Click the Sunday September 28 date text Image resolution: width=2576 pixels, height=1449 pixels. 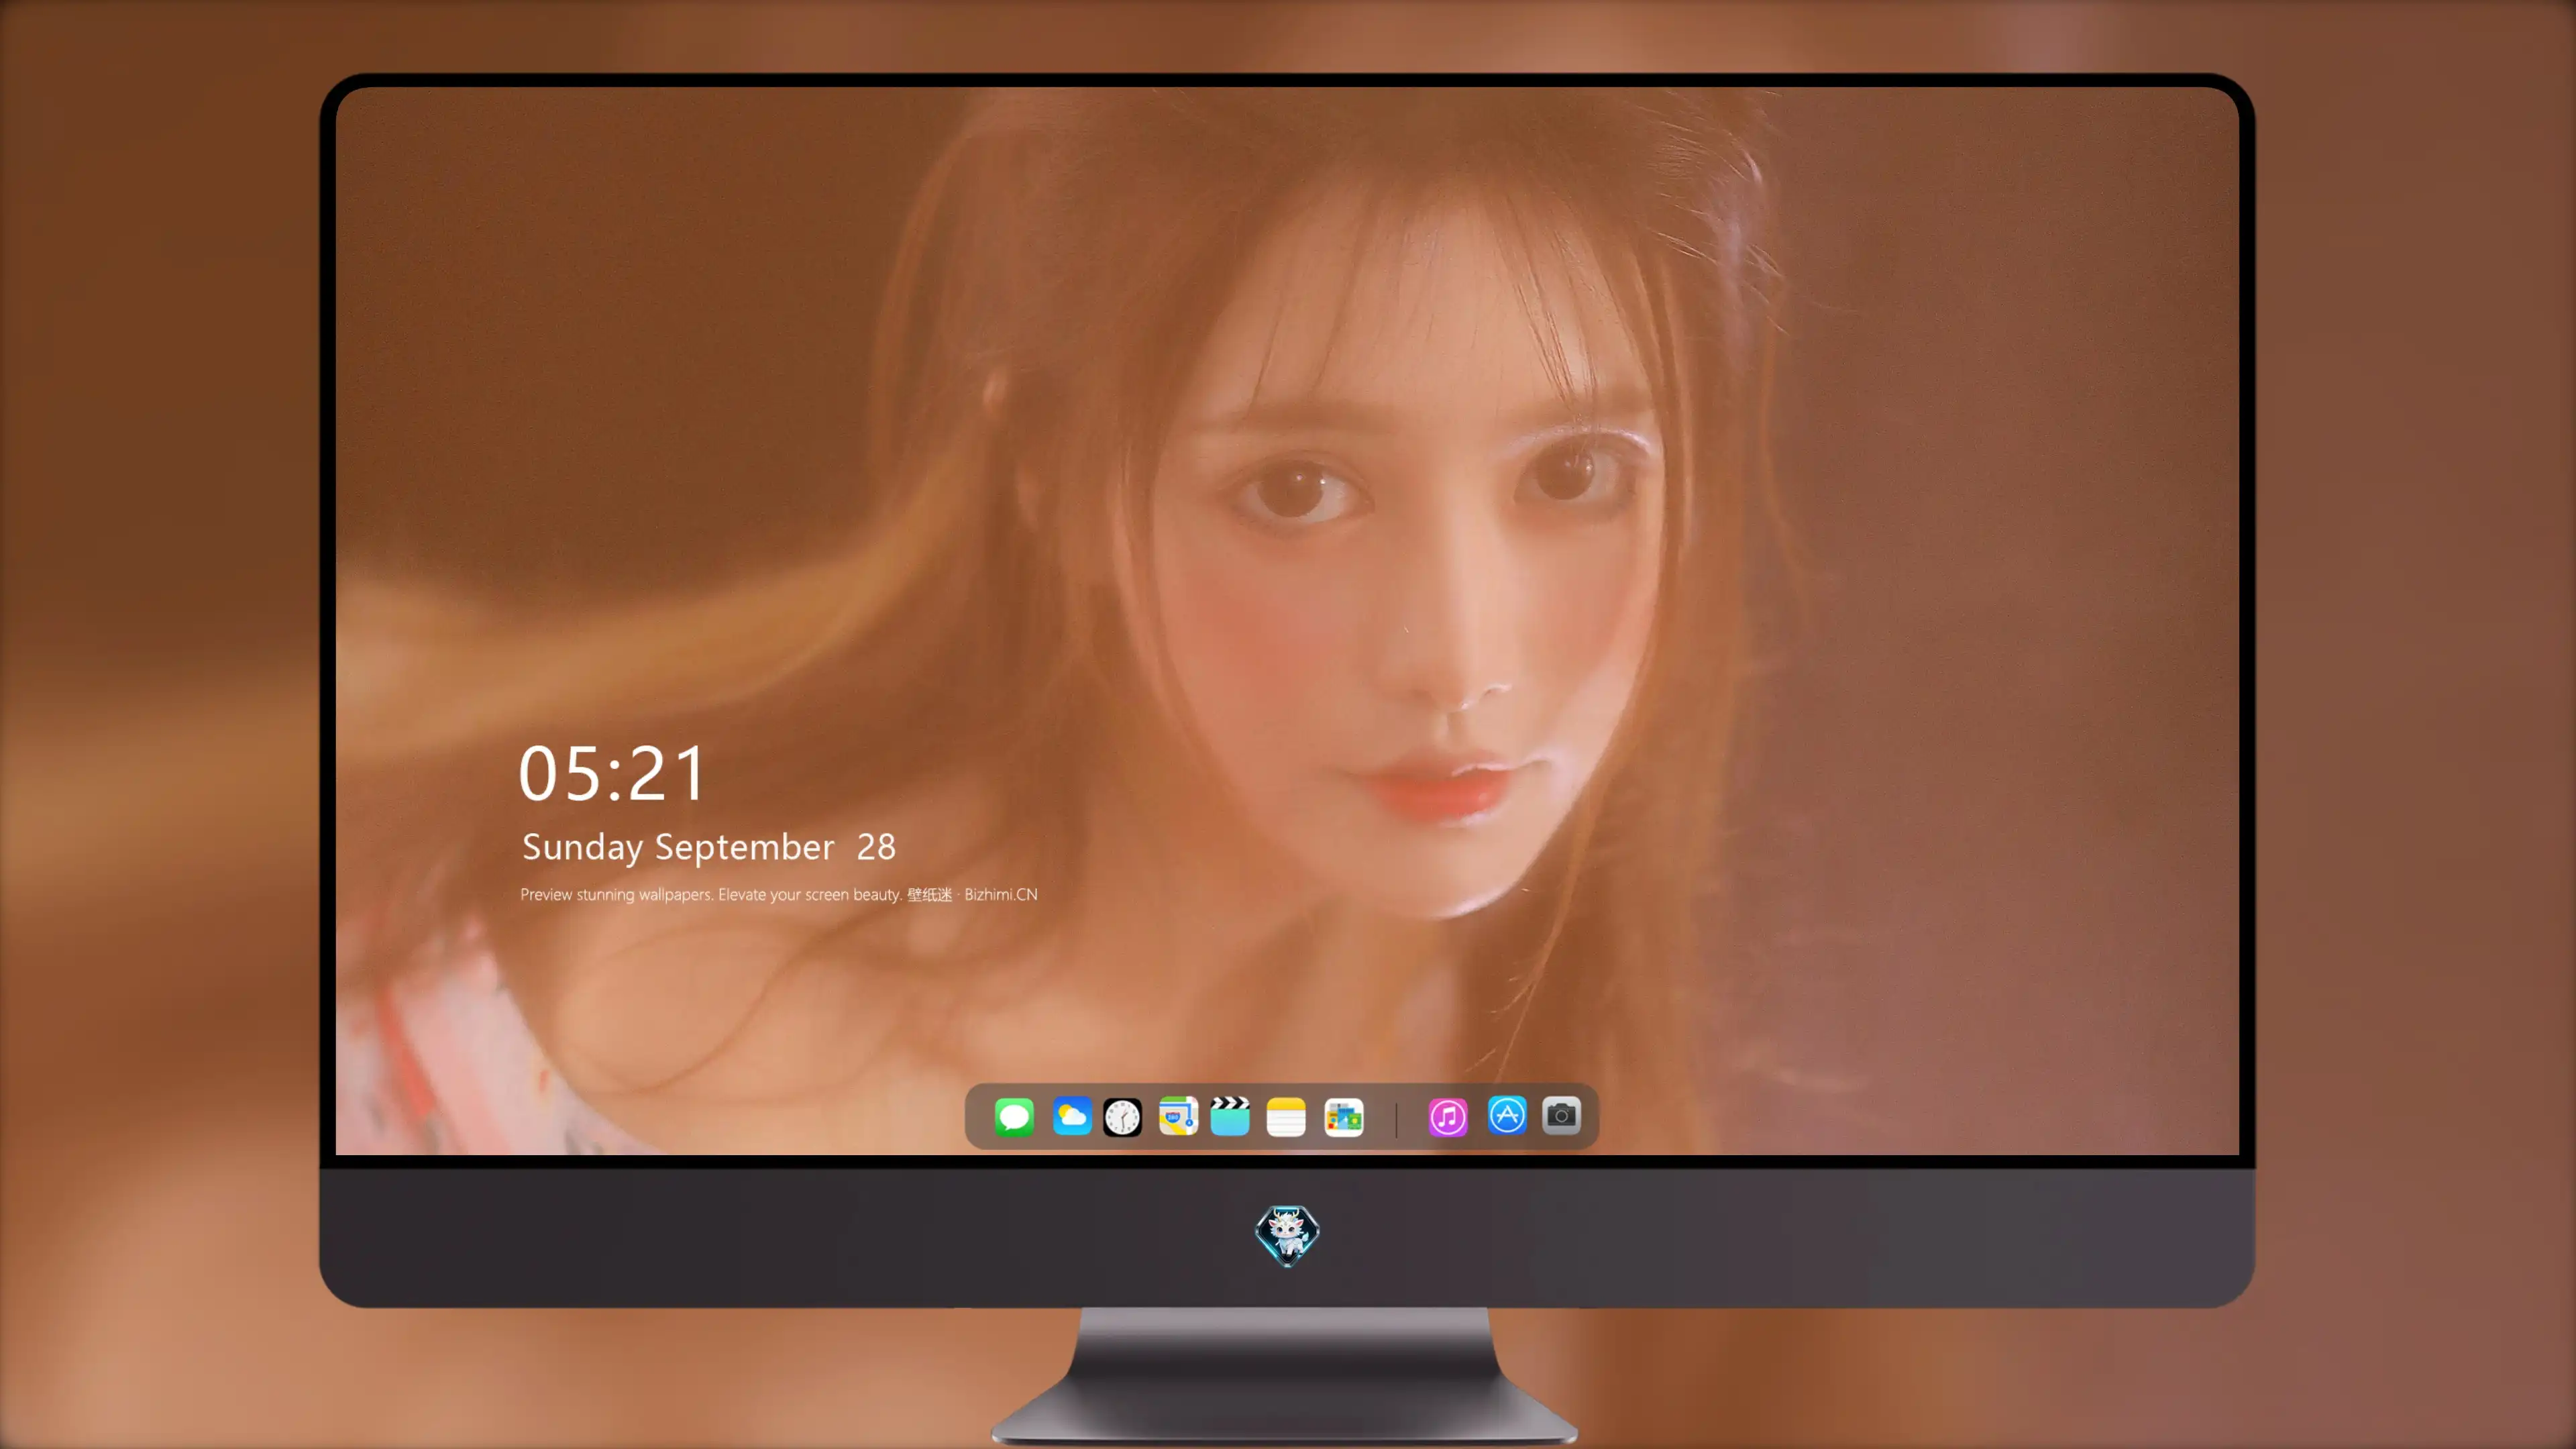pos(709,847)
